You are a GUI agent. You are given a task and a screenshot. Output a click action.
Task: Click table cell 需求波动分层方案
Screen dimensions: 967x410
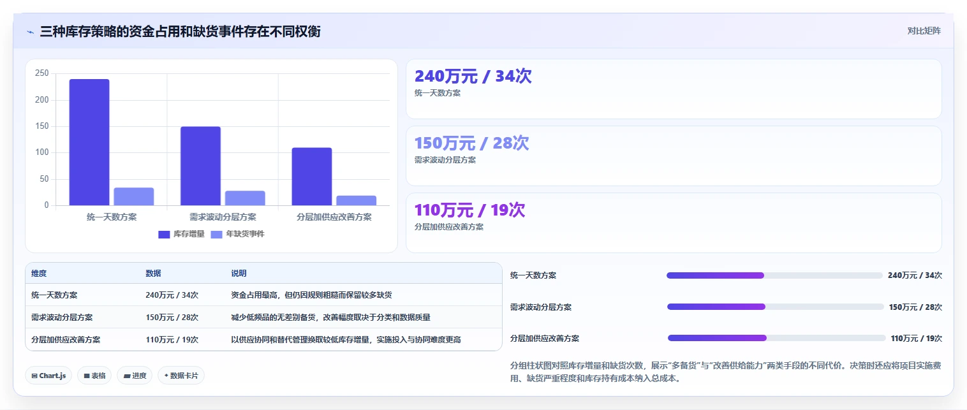tap(62, 318)
